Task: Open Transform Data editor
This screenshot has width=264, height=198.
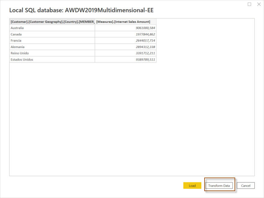Action: (219, 186)
